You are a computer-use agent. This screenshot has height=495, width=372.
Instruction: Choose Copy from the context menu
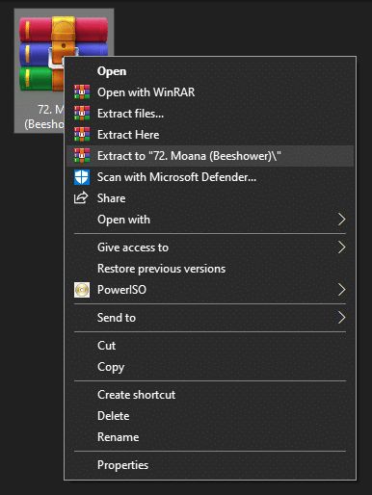click(x=111, y=367)
